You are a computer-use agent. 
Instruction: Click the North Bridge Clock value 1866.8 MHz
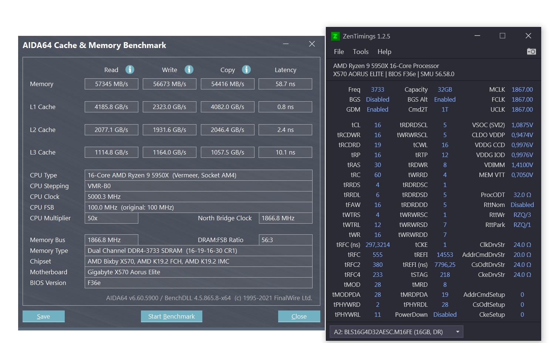(x=286, y=218)
